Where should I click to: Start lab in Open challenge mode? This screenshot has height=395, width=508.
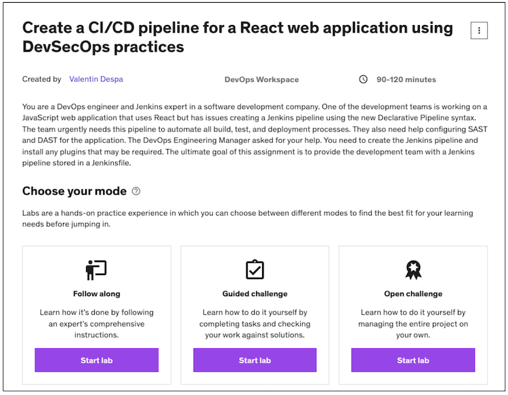click(413, 360)
